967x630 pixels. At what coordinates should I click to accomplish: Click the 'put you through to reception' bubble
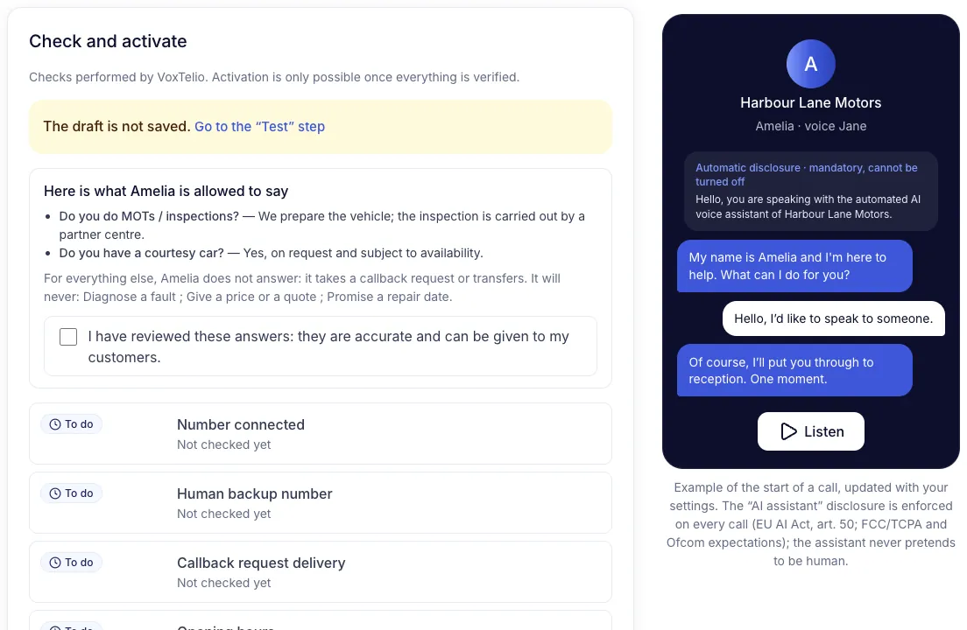tap(794, 370)
